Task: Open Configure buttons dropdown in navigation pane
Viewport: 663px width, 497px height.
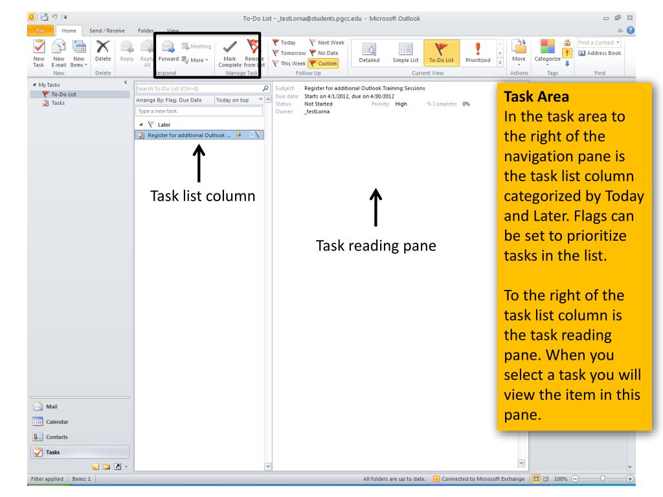Action: [126, 467]
